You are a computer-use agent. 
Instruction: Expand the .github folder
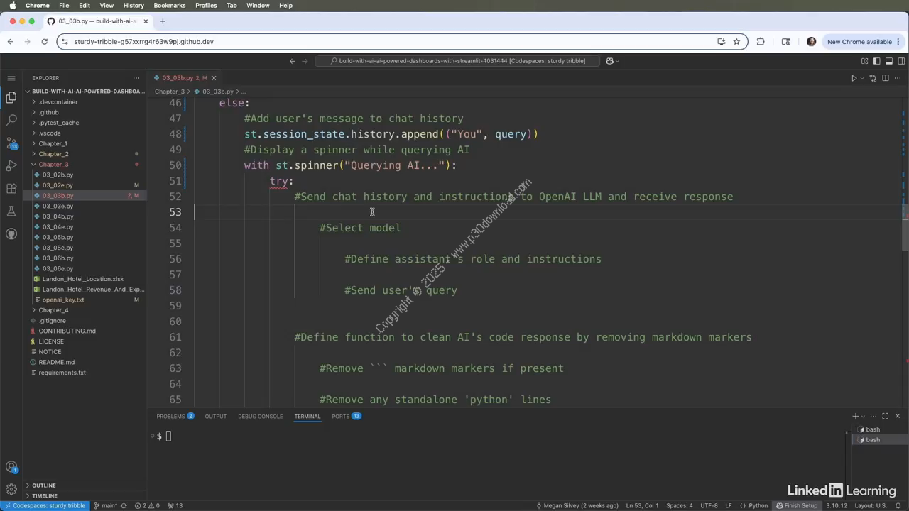48,112
